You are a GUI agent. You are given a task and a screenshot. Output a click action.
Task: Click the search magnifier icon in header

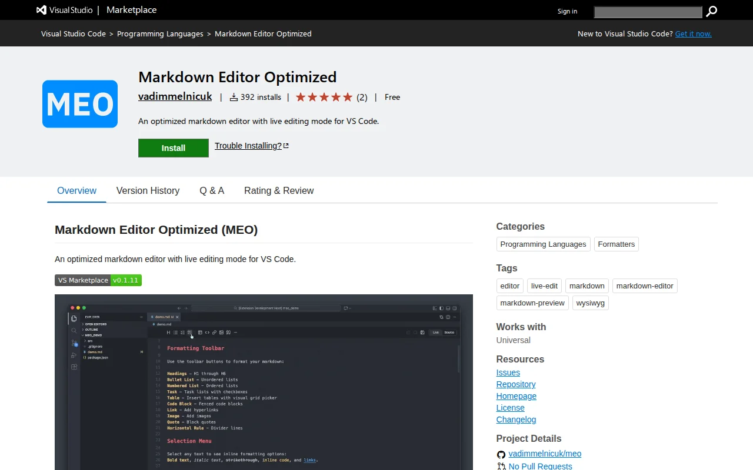point(712,11)
